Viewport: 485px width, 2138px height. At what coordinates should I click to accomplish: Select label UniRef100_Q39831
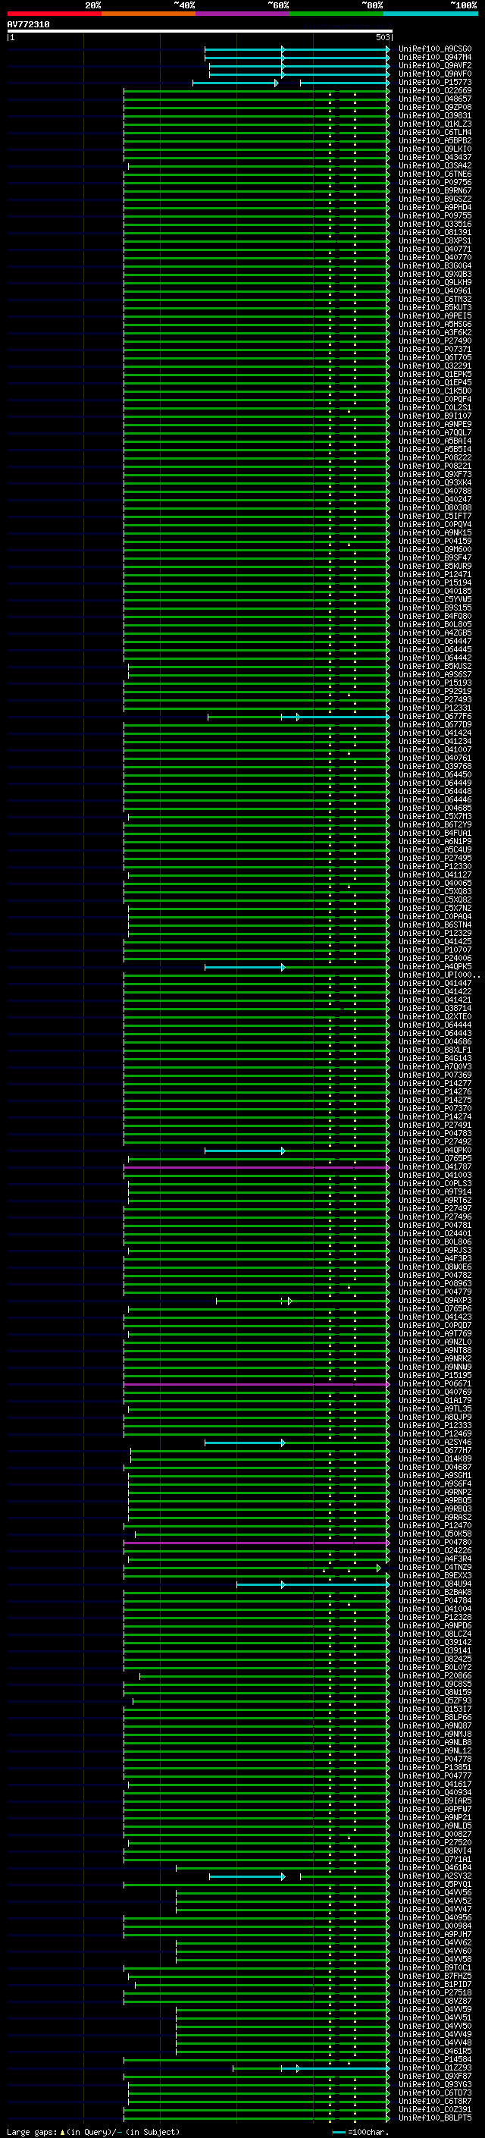(435, 115)
